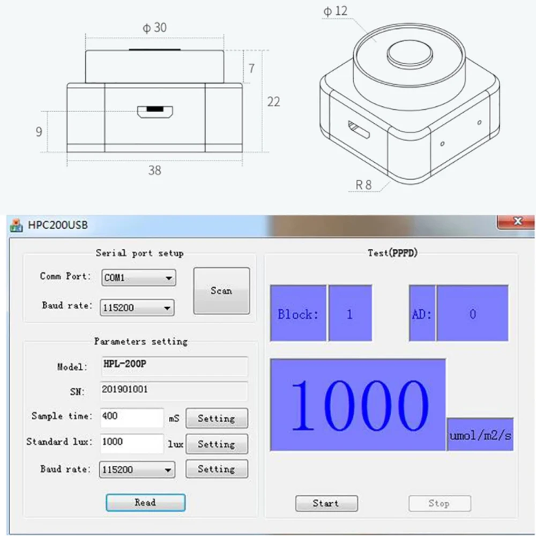Click the Block value display showing 1
This screenshot has height=536, width=536.
pyautogui.click(x=350, y=313)
